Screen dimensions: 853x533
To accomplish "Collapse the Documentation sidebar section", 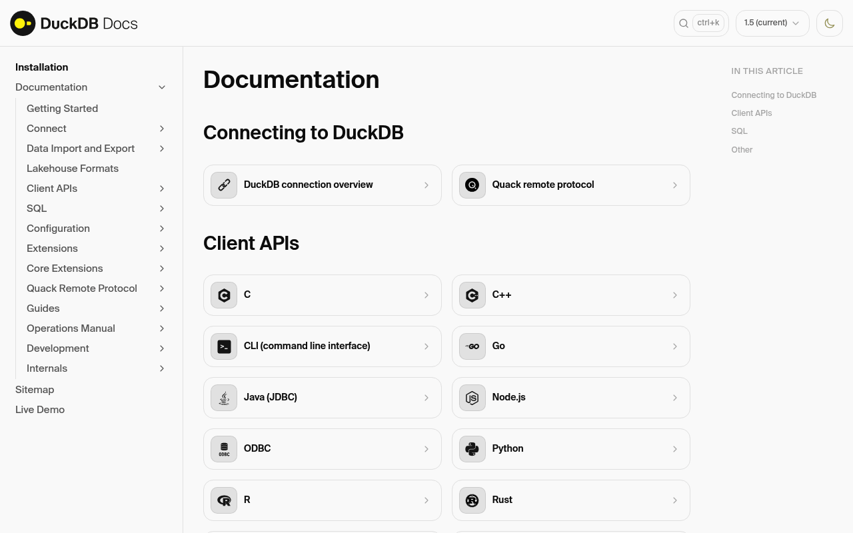I will point(162,87).
